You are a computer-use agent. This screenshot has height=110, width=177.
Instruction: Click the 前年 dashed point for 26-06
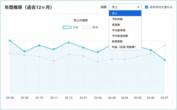pos(151,53)
